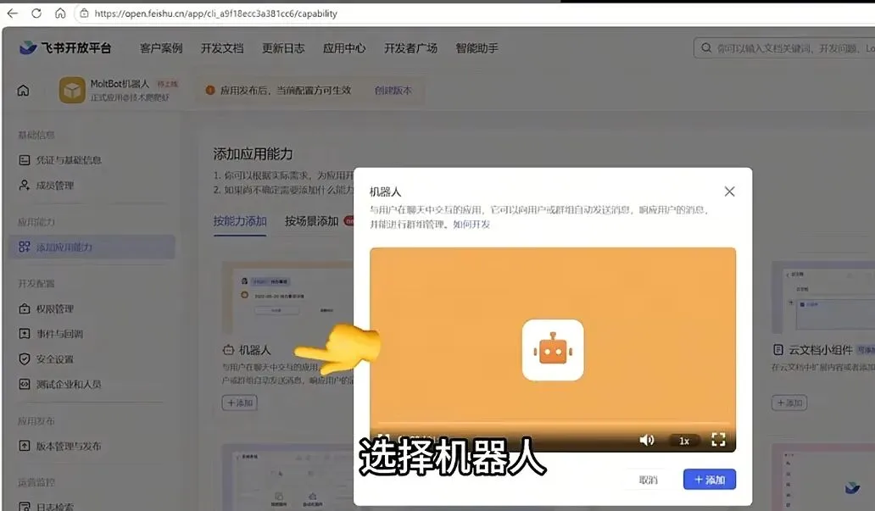Change playback speed 1x control
This screenshot has height=511, width=875.
[x=684, y=440]
